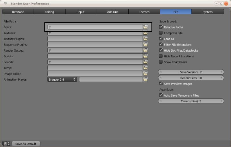The height and width of the screenshot is (147, 231).
Task: Maximize the Blender User Preferences window
Action: pyautogui.click(x=221, y=3)
